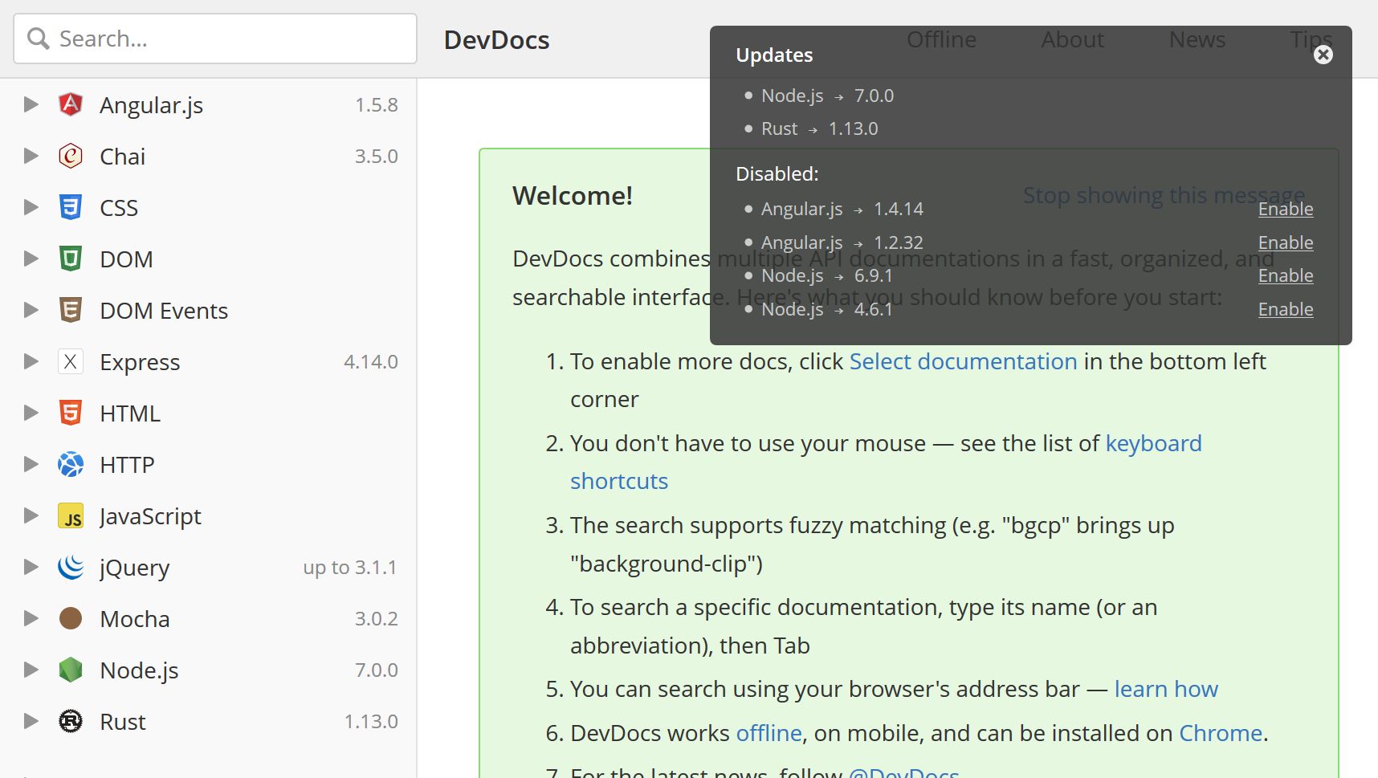This screenshot has height=778, width=1378.
Task: Open the Select documentation link
Action: [x=963, y=361]
